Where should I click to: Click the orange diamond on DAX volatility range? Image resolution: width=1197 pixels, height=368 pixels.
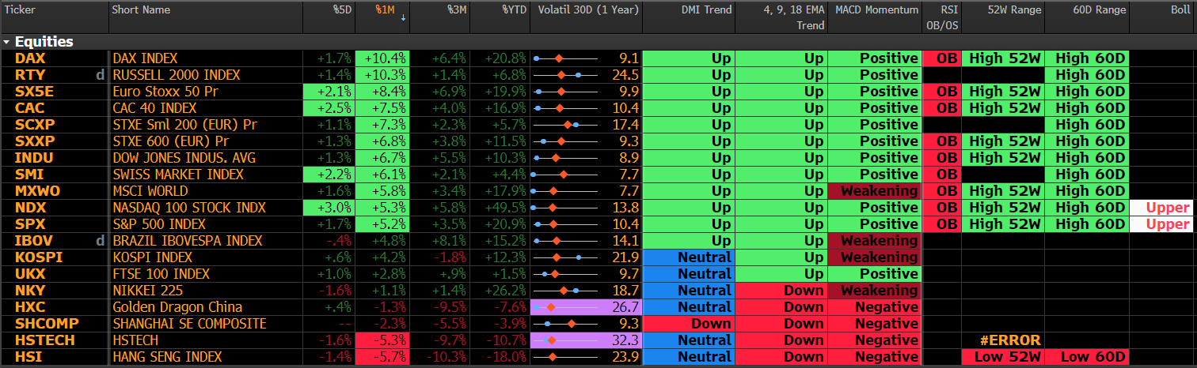[x=558, y=58]
